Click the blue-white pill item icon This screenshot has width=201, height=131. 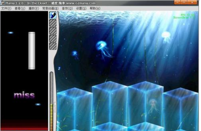coord(53,15)
